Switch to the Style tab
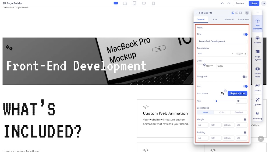 (x=215, y=19)
